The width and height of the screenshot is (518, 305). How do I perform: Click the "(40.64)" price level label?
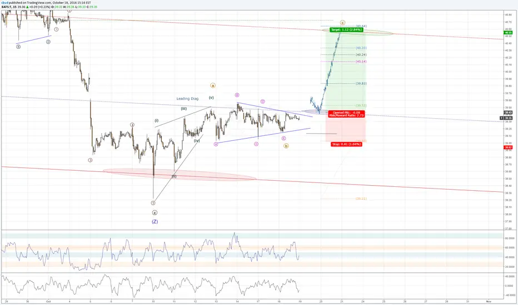(x=361, y=26)
